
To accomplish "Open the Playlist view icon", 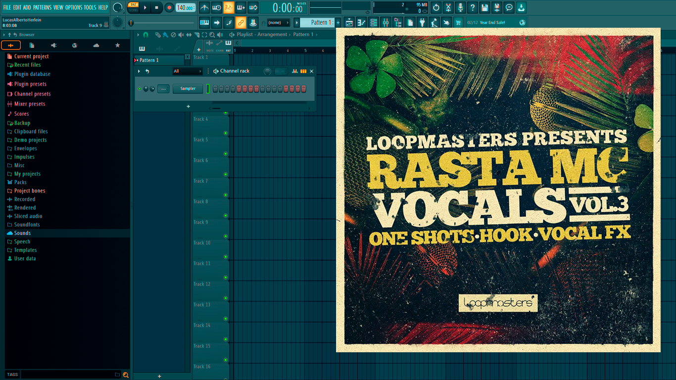I will (349, 22).
